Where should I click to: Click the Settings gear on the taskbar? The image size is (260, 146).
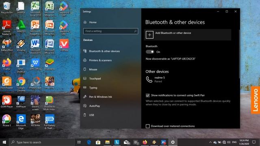click(173, 142)
